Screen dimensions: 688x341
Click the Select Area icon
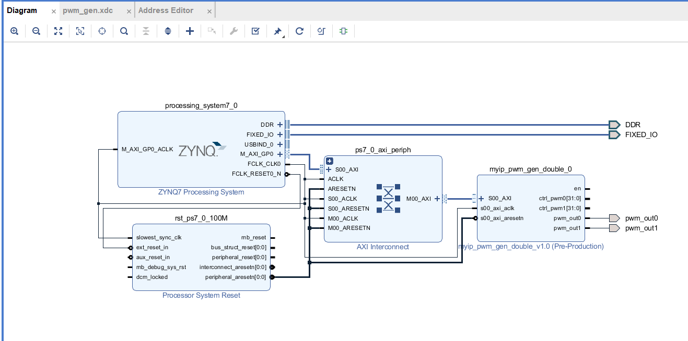point(80,31)
